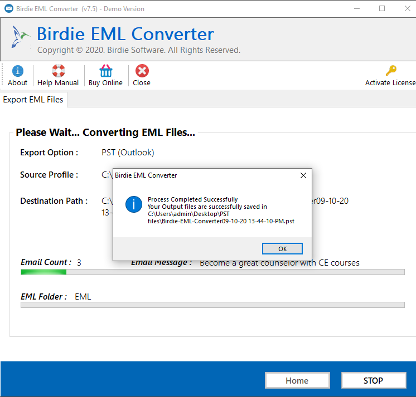Click the 'Destination Path :' label

(x=54, y=201)
